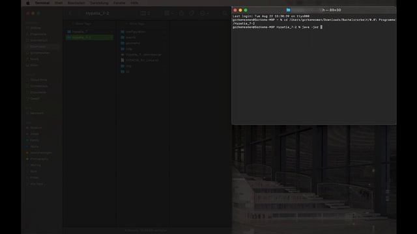Click the Finder share icon
This screenshot has height=234, width=417.
coord(181,13)
